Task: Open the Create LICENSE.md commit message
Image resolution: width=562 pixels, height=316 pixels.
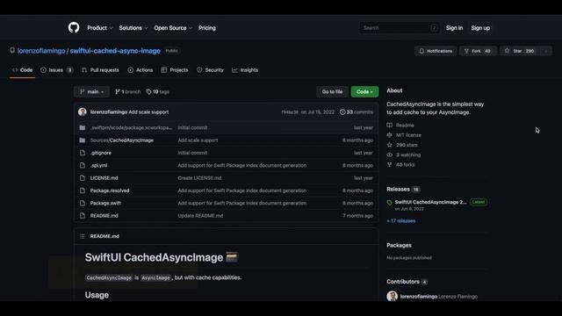Action: 199,177
